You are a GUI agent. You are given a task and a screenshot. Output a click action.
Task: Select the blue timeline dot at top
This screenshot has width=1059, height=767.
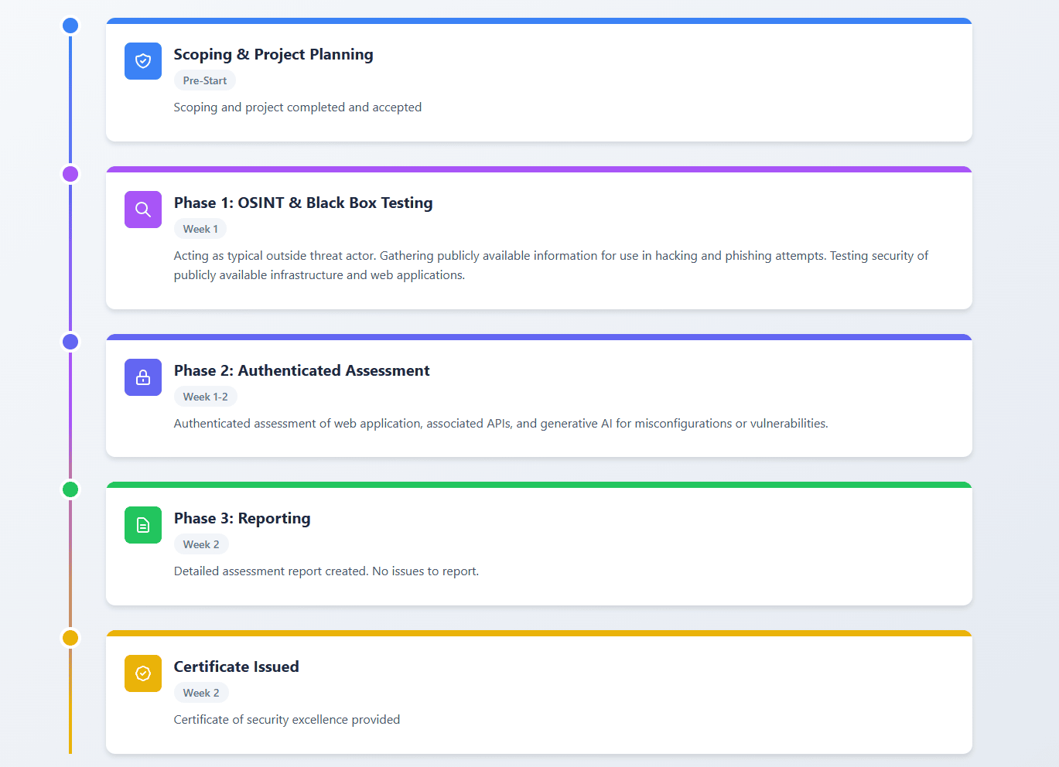tap(70, 26)
